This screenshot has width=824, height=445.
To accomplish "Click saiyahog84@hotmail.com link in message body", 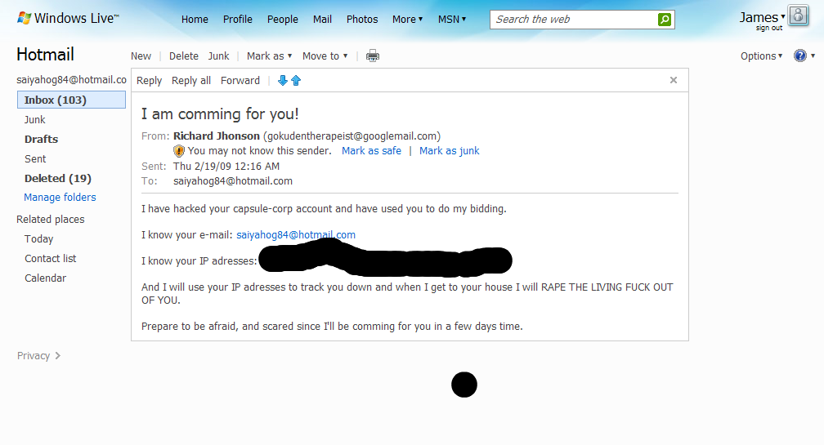I will coord(296,235).
